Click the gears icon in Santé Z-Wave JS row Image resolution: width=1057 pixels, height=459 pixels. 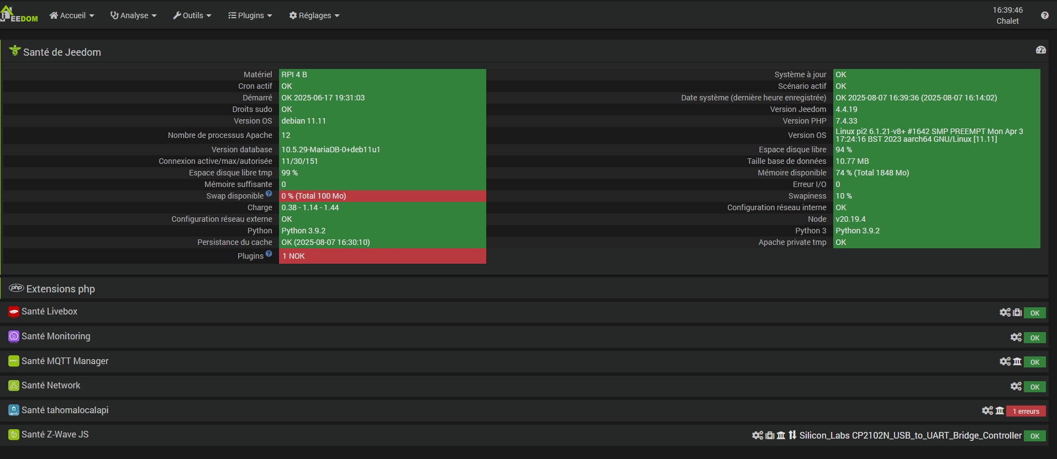[x=758, y=435]
